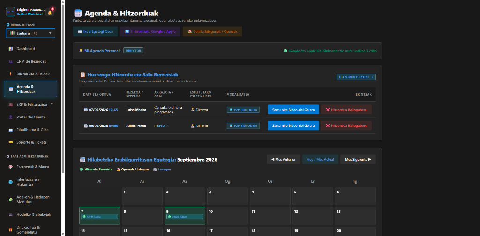Click Director specialist icon in Luisa Marisa row

tap(193, 110)
